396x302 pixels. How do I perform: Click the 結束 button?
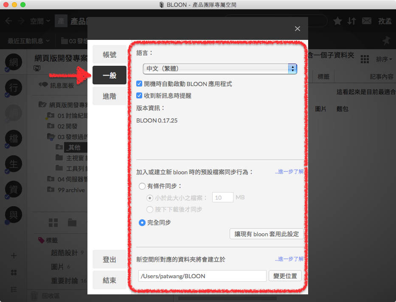click(110, 280)
